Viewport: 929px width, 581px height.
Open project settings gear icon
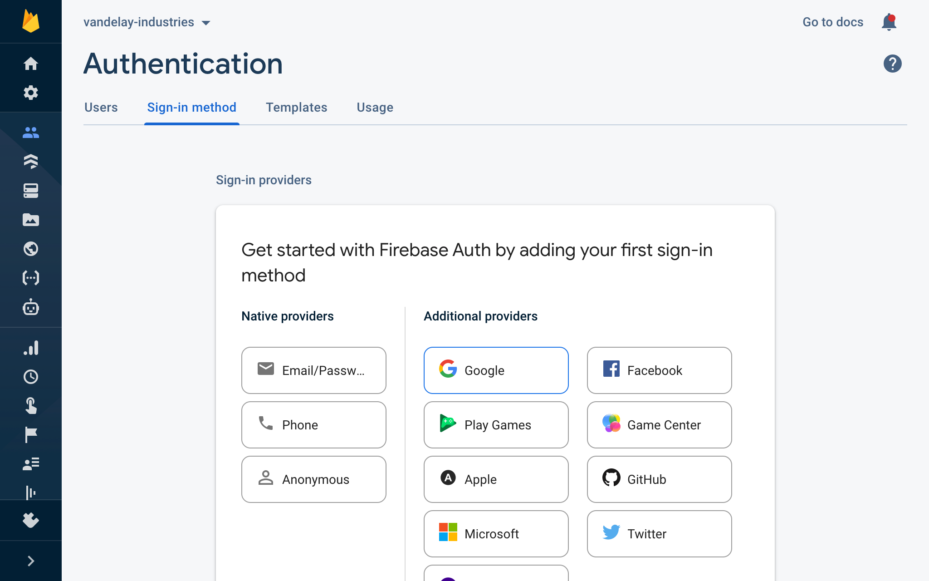point(31,93)
